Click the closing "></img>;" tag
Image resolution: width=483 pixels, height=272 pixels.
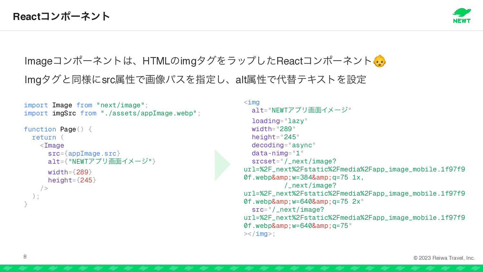[260, 234]
